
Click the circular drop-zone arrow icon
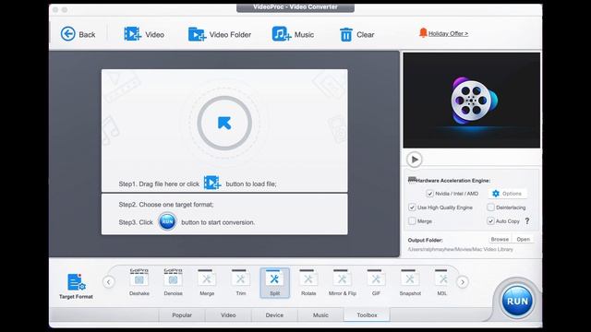click(x=224, y=123)
